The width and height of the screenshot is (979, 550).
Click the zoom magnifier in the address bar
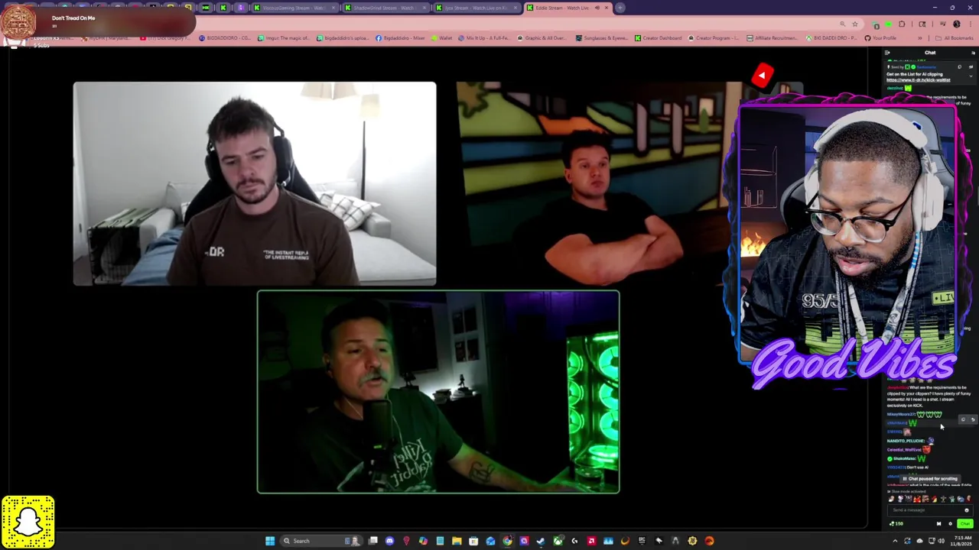842,24
